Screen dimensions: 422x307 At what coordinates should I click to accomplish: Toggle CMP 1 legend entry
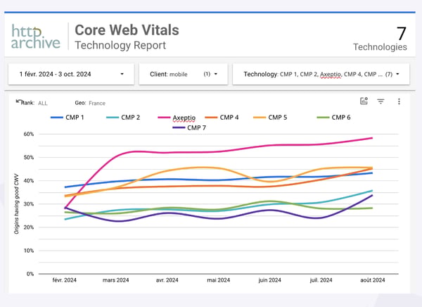click(x=68, y=118)
